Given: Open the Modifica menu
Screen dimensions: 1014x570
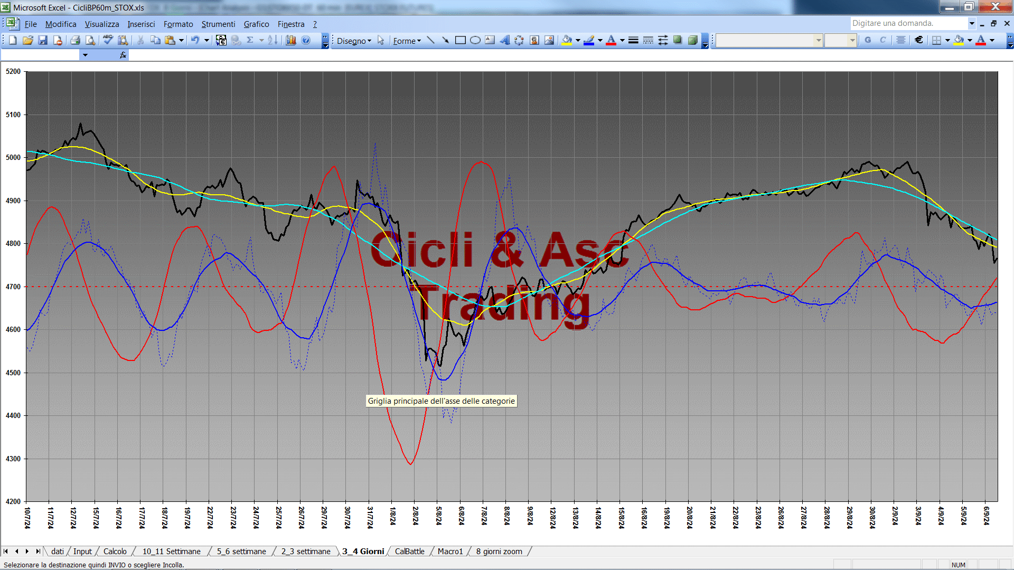Looking at the screenshot, I should [61, 24].
